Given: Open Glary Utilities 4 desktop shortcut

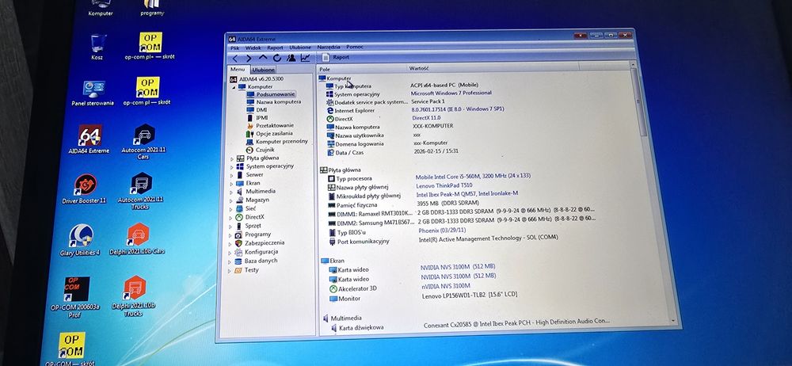Looking at the screenshot, I should point(80,239).
